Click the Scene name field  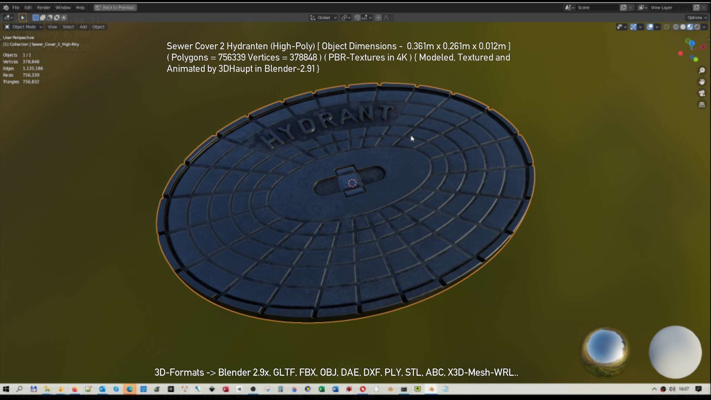[597, 7]
